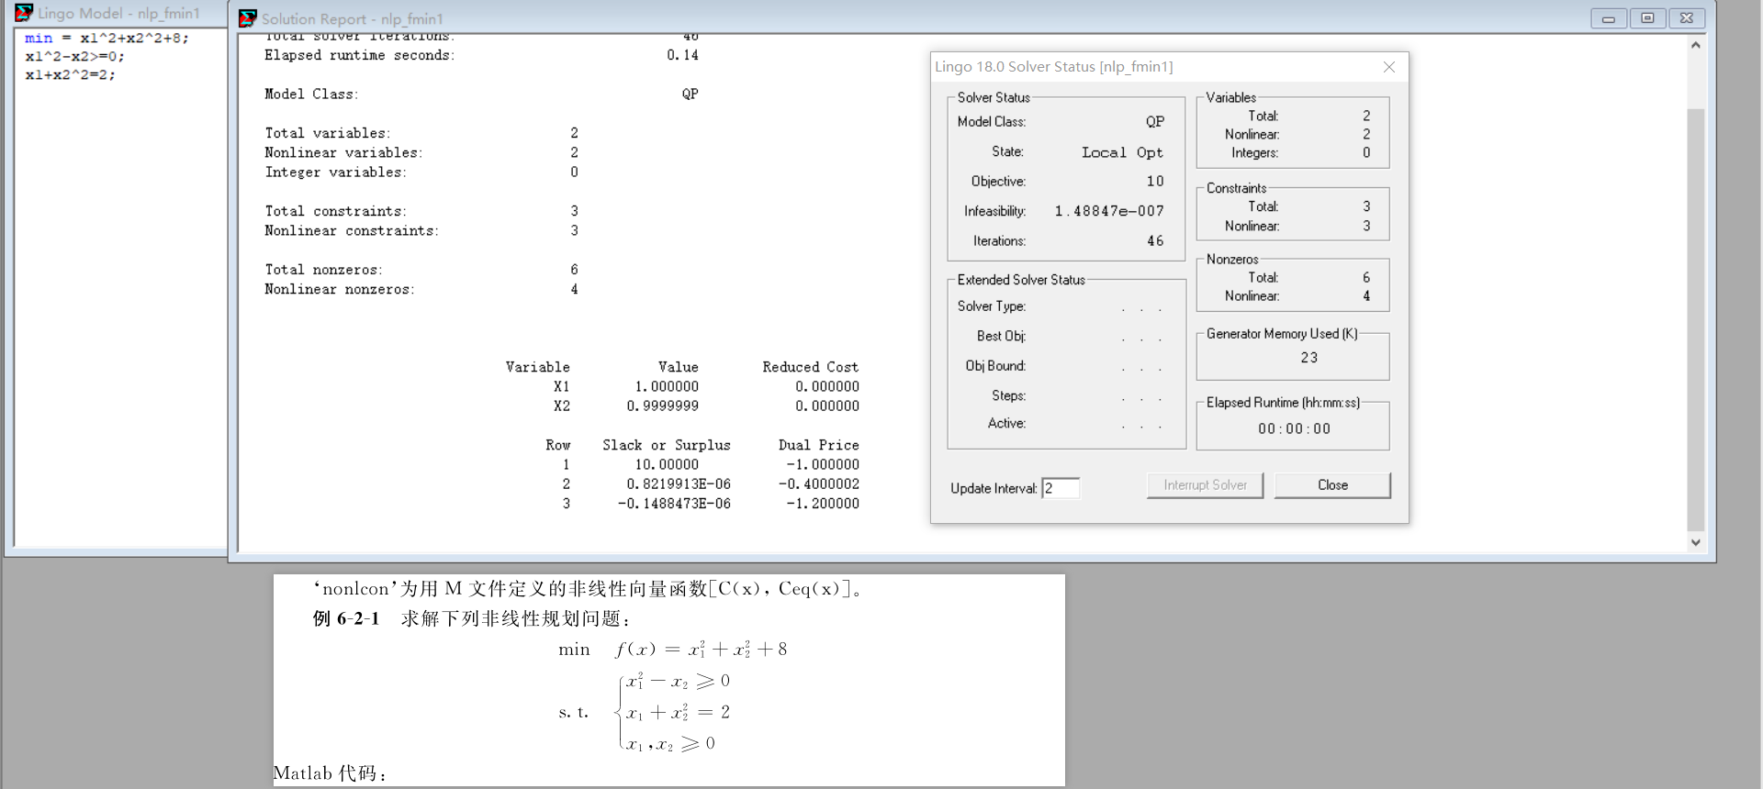Click the X1 value '1.000000'
The width and height of the screenshot is (1763, 789).
pos(667,386)
